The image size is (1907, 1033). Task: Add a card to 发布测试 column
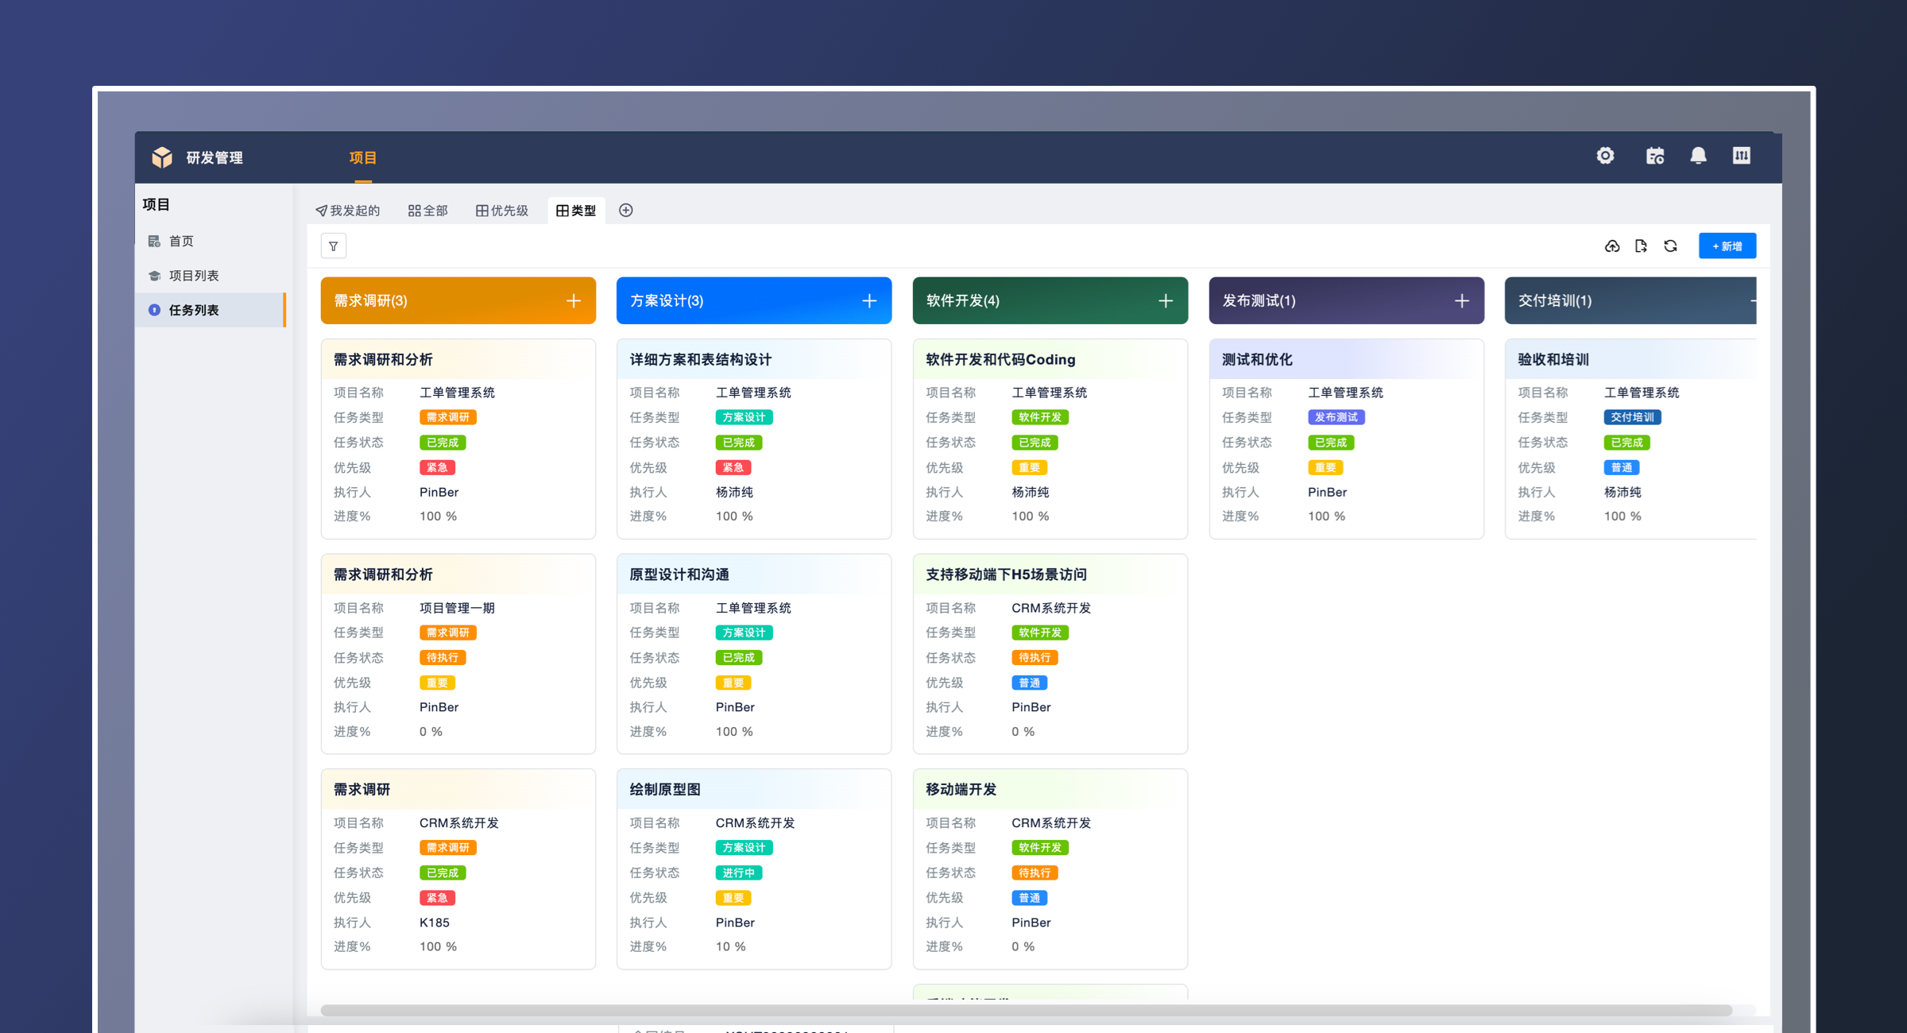(1461, 301)
